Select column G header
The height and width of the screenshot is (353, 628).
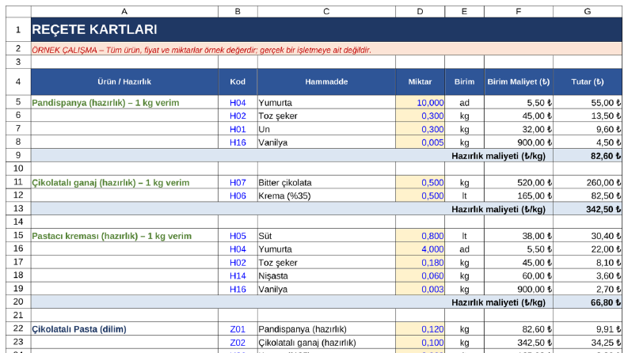587,12
